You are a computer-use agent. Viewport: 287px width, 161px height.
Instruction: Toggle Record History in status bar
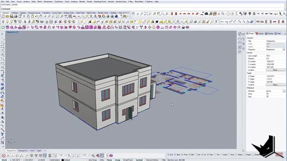click(x=152, y=160)
